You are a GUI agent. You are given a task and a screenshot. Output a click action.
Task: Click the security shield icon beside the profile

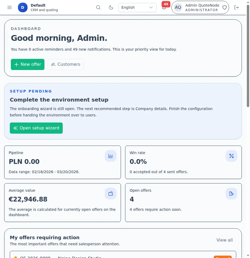click(224, 7)
